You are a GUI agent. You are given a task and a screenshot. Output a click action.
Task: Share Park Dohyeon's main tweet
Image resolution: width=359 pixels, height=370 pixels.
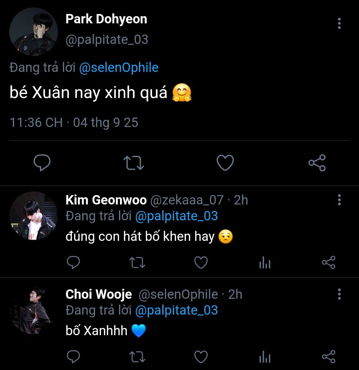317,162
